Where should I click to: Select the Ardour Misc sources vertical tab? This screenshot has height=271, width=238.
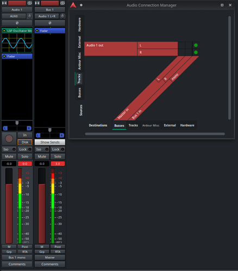79,61
